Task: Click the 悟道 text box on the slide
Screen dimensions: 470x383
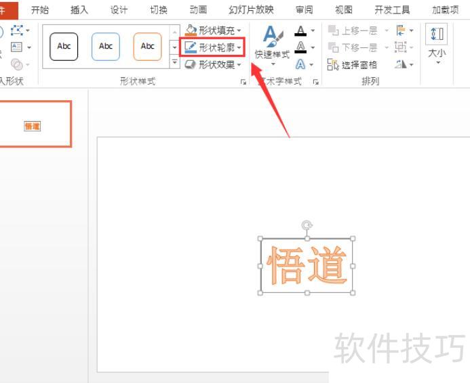Action: pyautogui.click(x=307, y=265)
